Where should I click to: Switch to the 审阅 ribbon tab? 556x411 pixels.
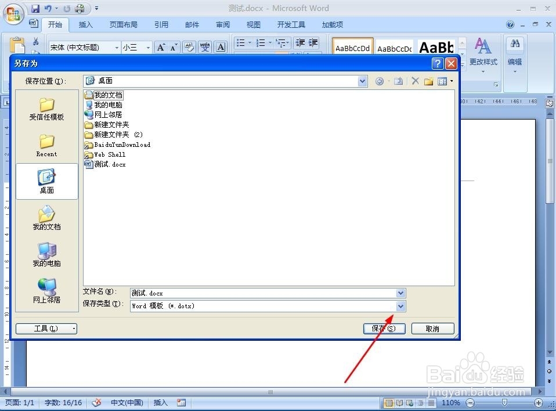coord(223,24)
